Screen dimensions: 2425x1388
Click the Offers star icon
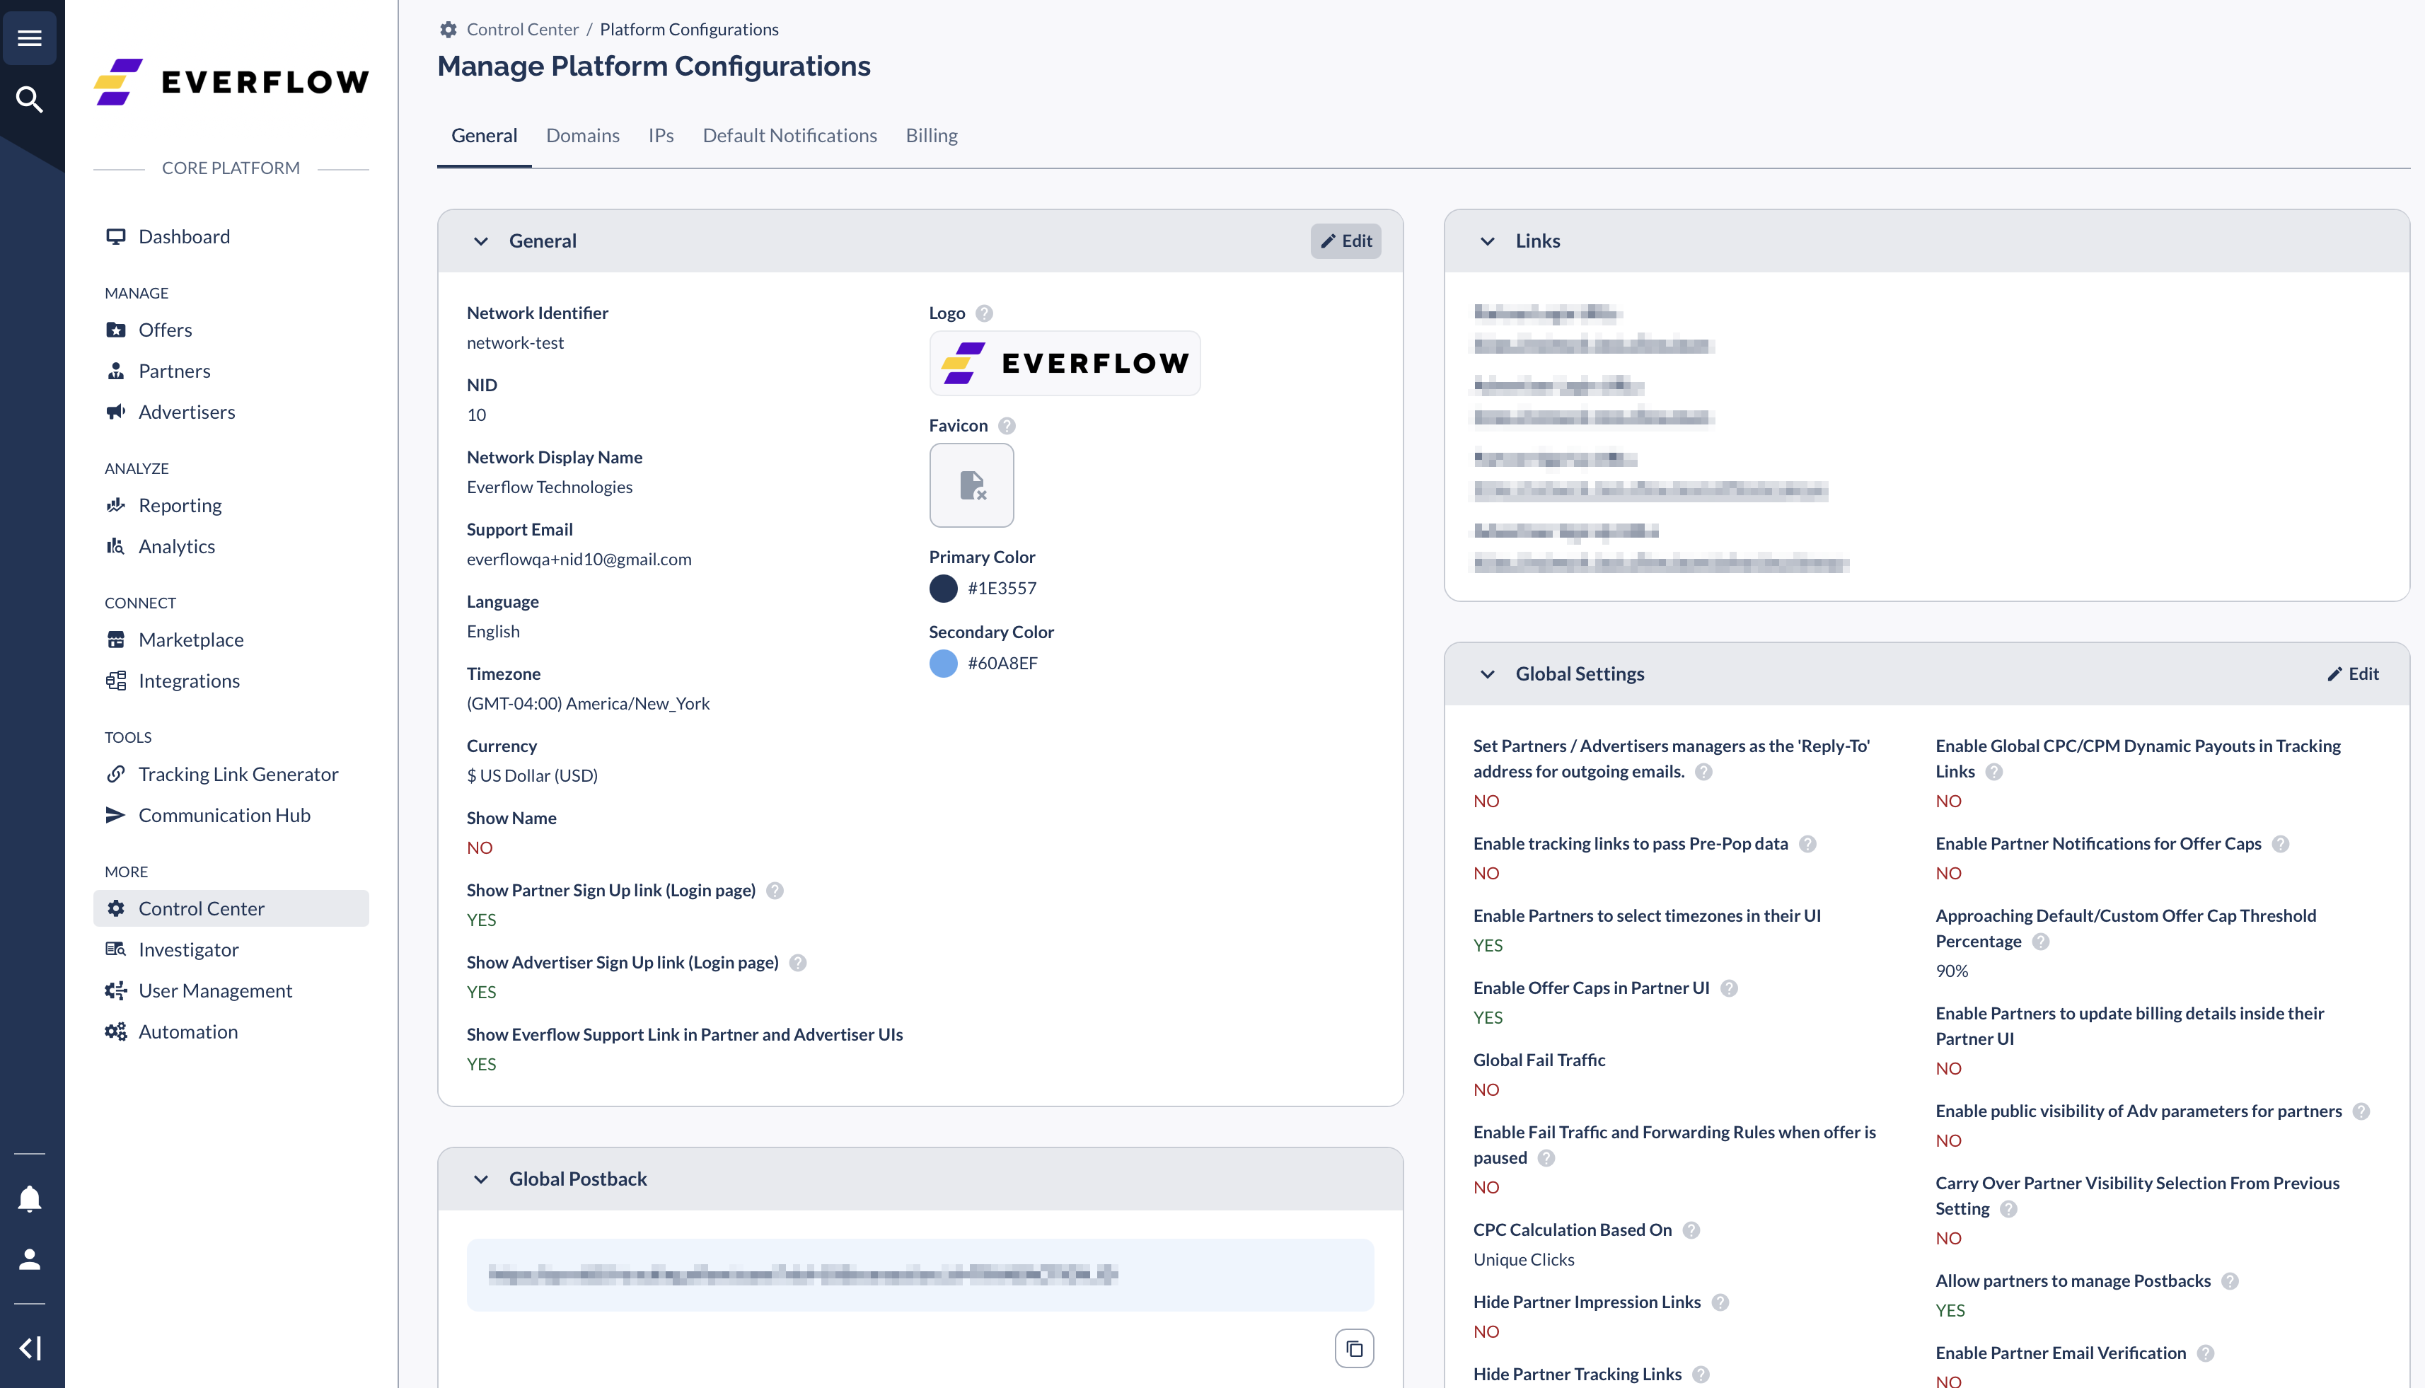coord(115,330)
